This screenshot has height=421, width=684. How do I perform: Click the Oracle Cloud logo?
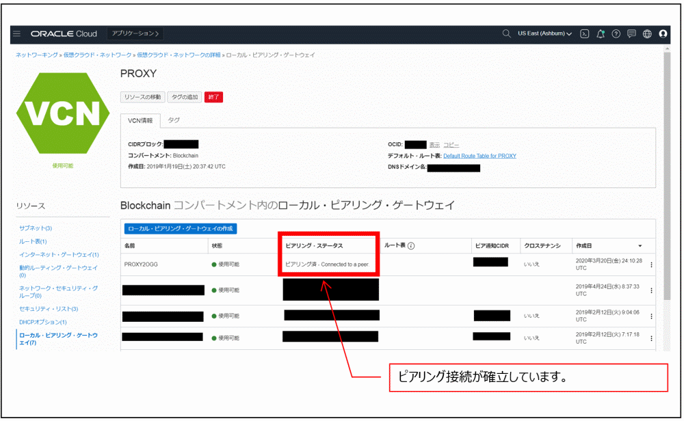point(64,33)
